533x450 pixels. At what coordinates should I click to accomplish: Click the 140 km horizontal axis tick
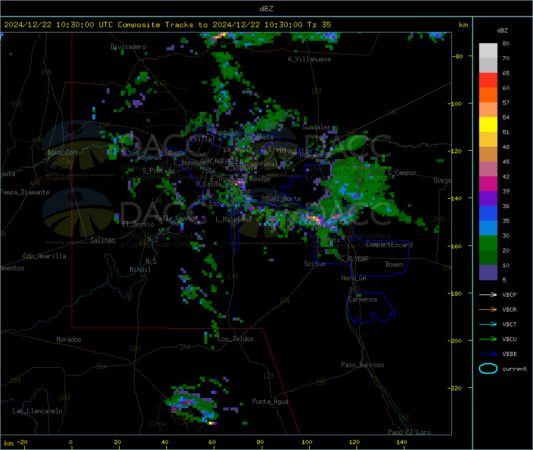pos(402,442)
